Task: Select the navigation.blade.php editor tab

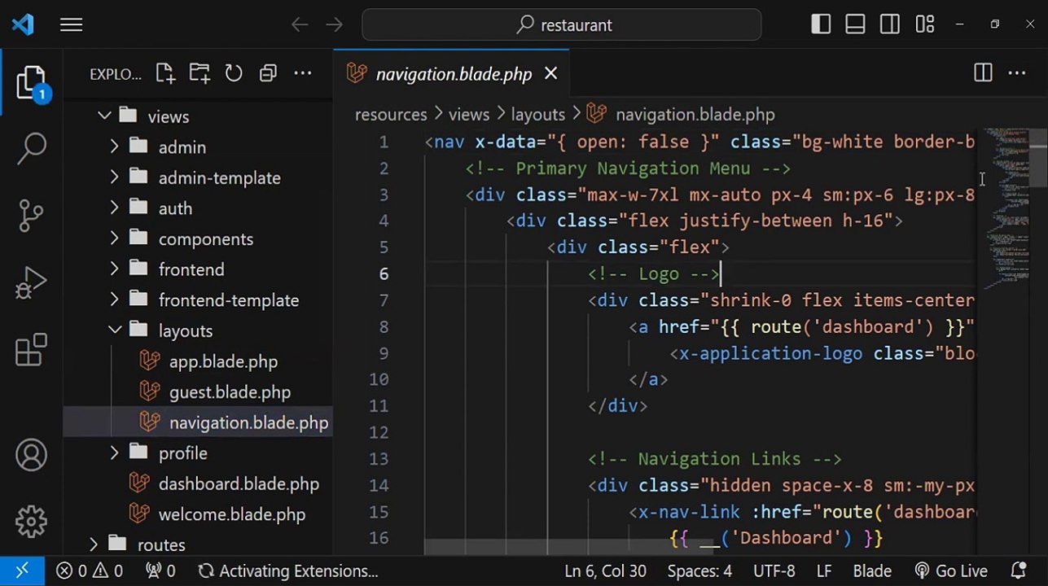Action: [x=452, y=74]
